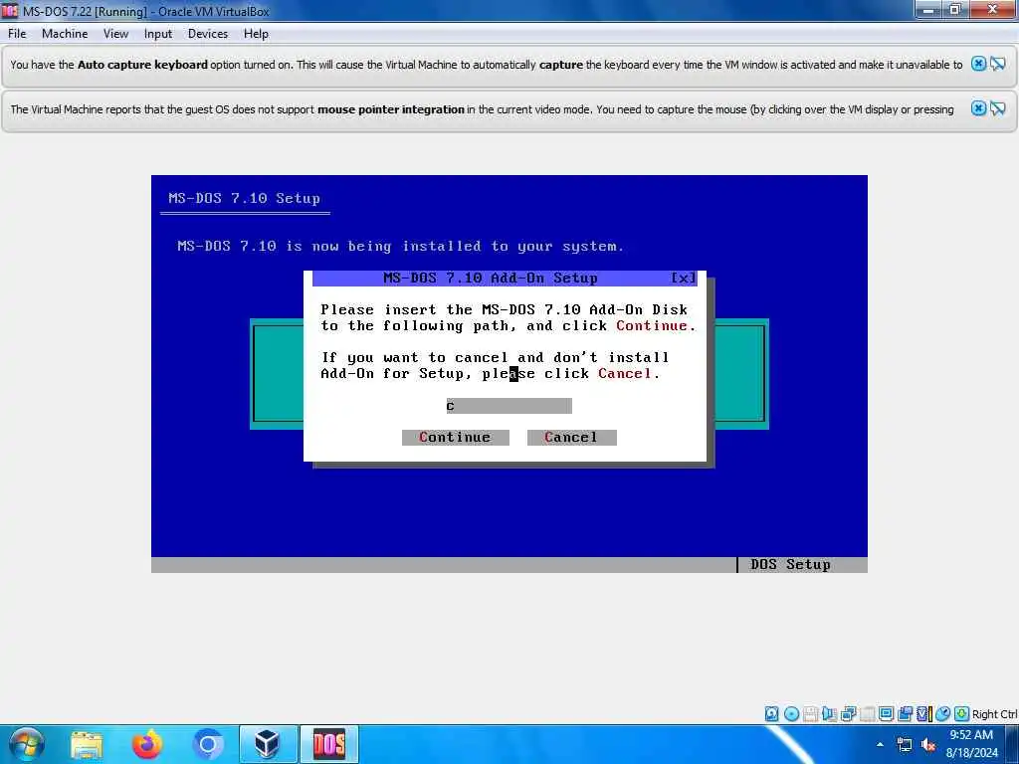Image resolution: width=1019 pixels, height=764 pixels.
Task: Click the network adapters status icon
Action: [848, 714]
